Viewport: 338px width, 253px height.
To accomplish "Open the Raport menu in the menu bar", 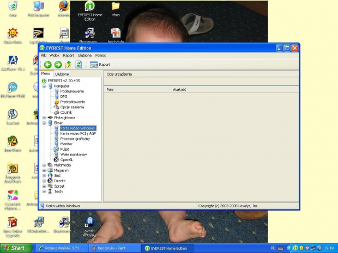I will [x=68, y=55].
